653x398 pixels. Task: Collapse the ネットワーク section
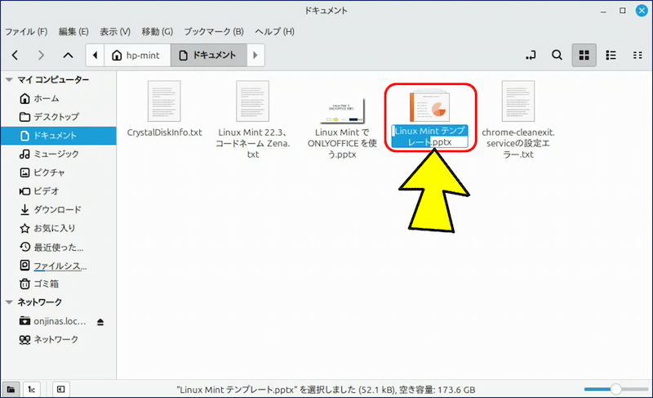tap(9, 302)
